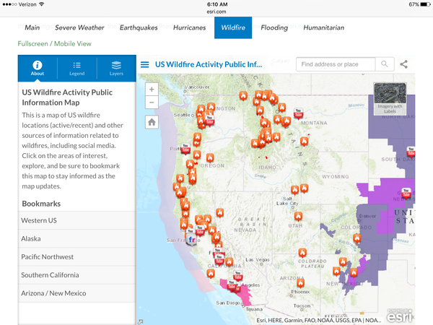Select the Southern California bookmark
This screenshot has width=433, height=325.
coord(51,275)
